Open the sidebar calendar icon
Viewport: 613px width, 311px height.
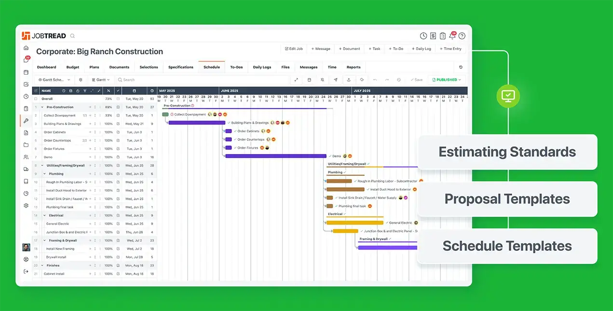(26, 72)
